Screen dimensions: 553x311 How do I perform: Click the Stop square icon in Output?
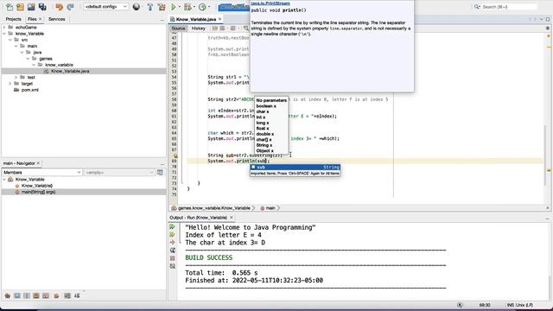[173, 258]
